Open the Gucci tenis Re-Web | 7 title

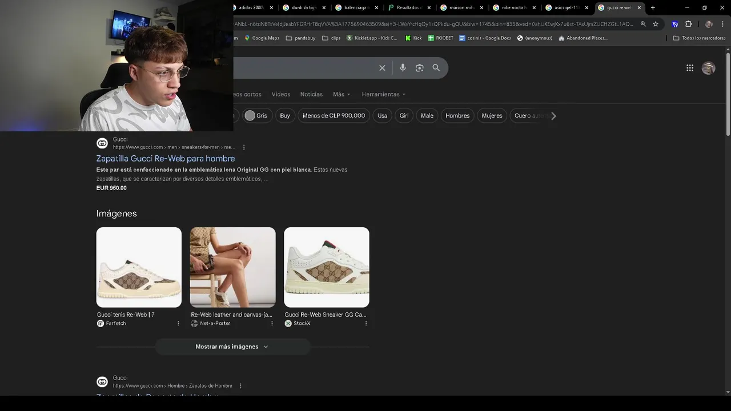[x=126, y=315]
